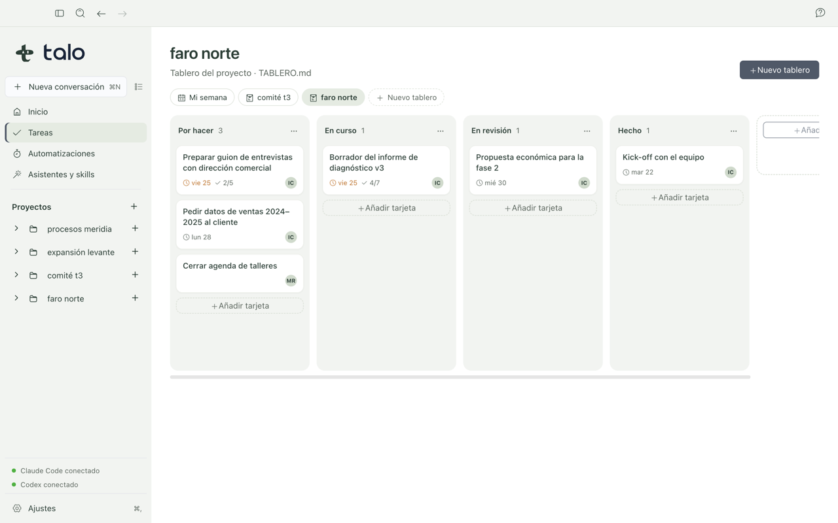The height and width of the screenshot is (523, 838).
Task: Click the horizontal scrollbar below the board
Action: point(460,377)
